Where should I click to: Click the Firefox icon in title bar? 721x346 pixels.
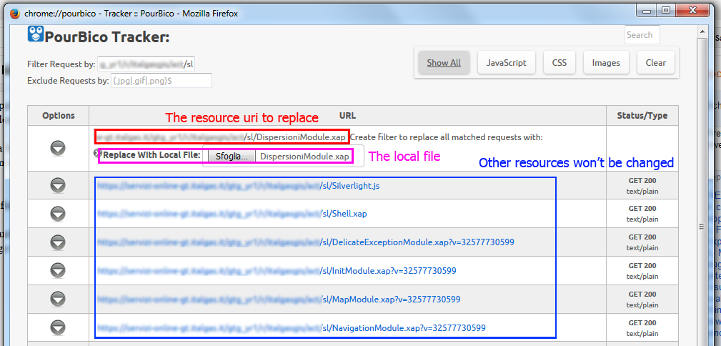pyautogui.click(x=15, y=14)
